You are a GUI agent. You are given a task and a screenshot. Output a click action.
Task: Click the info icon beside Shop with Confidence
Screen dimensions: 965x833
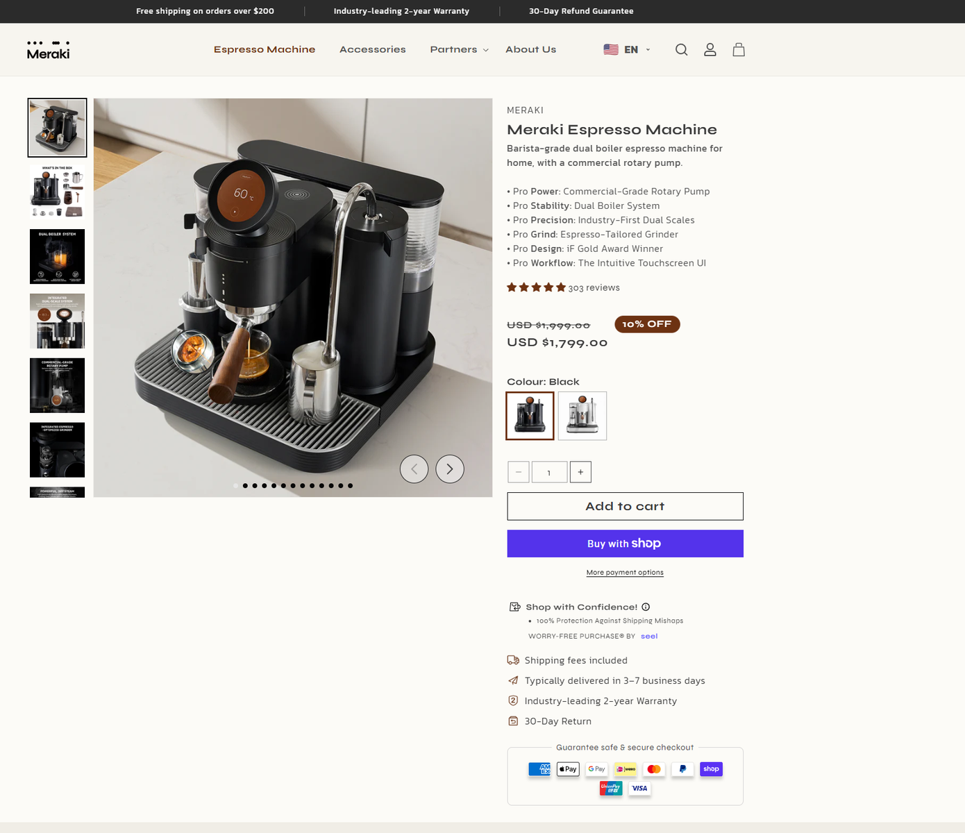coord(646,607)
